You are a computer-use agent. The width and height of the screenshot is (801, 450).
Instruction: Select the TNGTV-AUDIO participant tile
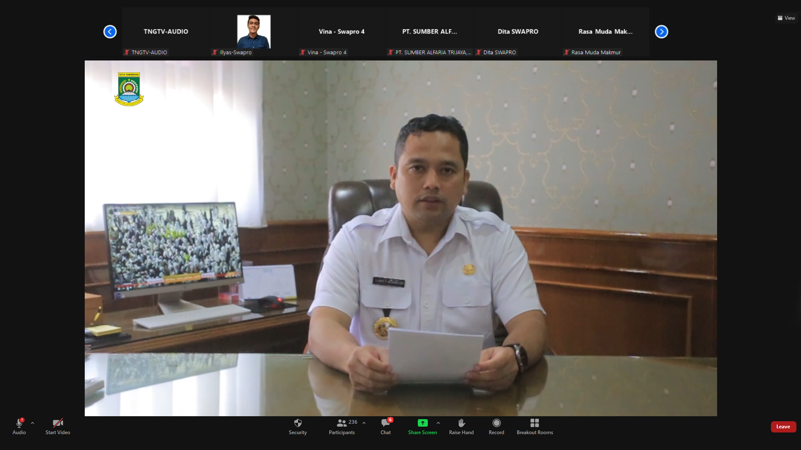pyautogui.click(x=166, y=32)
